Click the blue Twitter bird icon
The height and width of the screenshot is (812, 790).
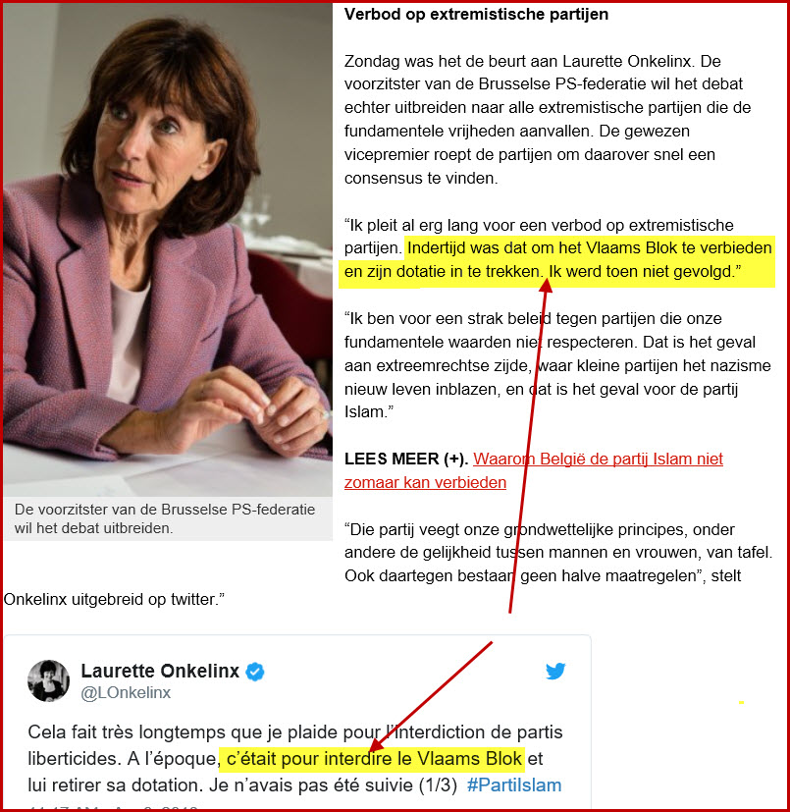click(x=555, y=671)
